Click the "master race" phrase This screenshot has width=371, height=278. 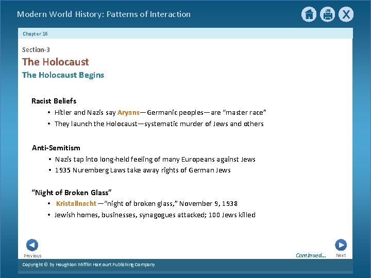pyautogui.click(x=244, y=112)
